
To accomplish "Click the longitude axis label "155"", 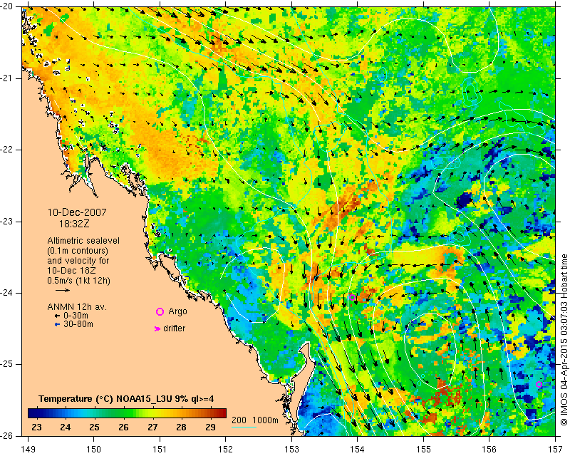I will [x=423, y=449].
